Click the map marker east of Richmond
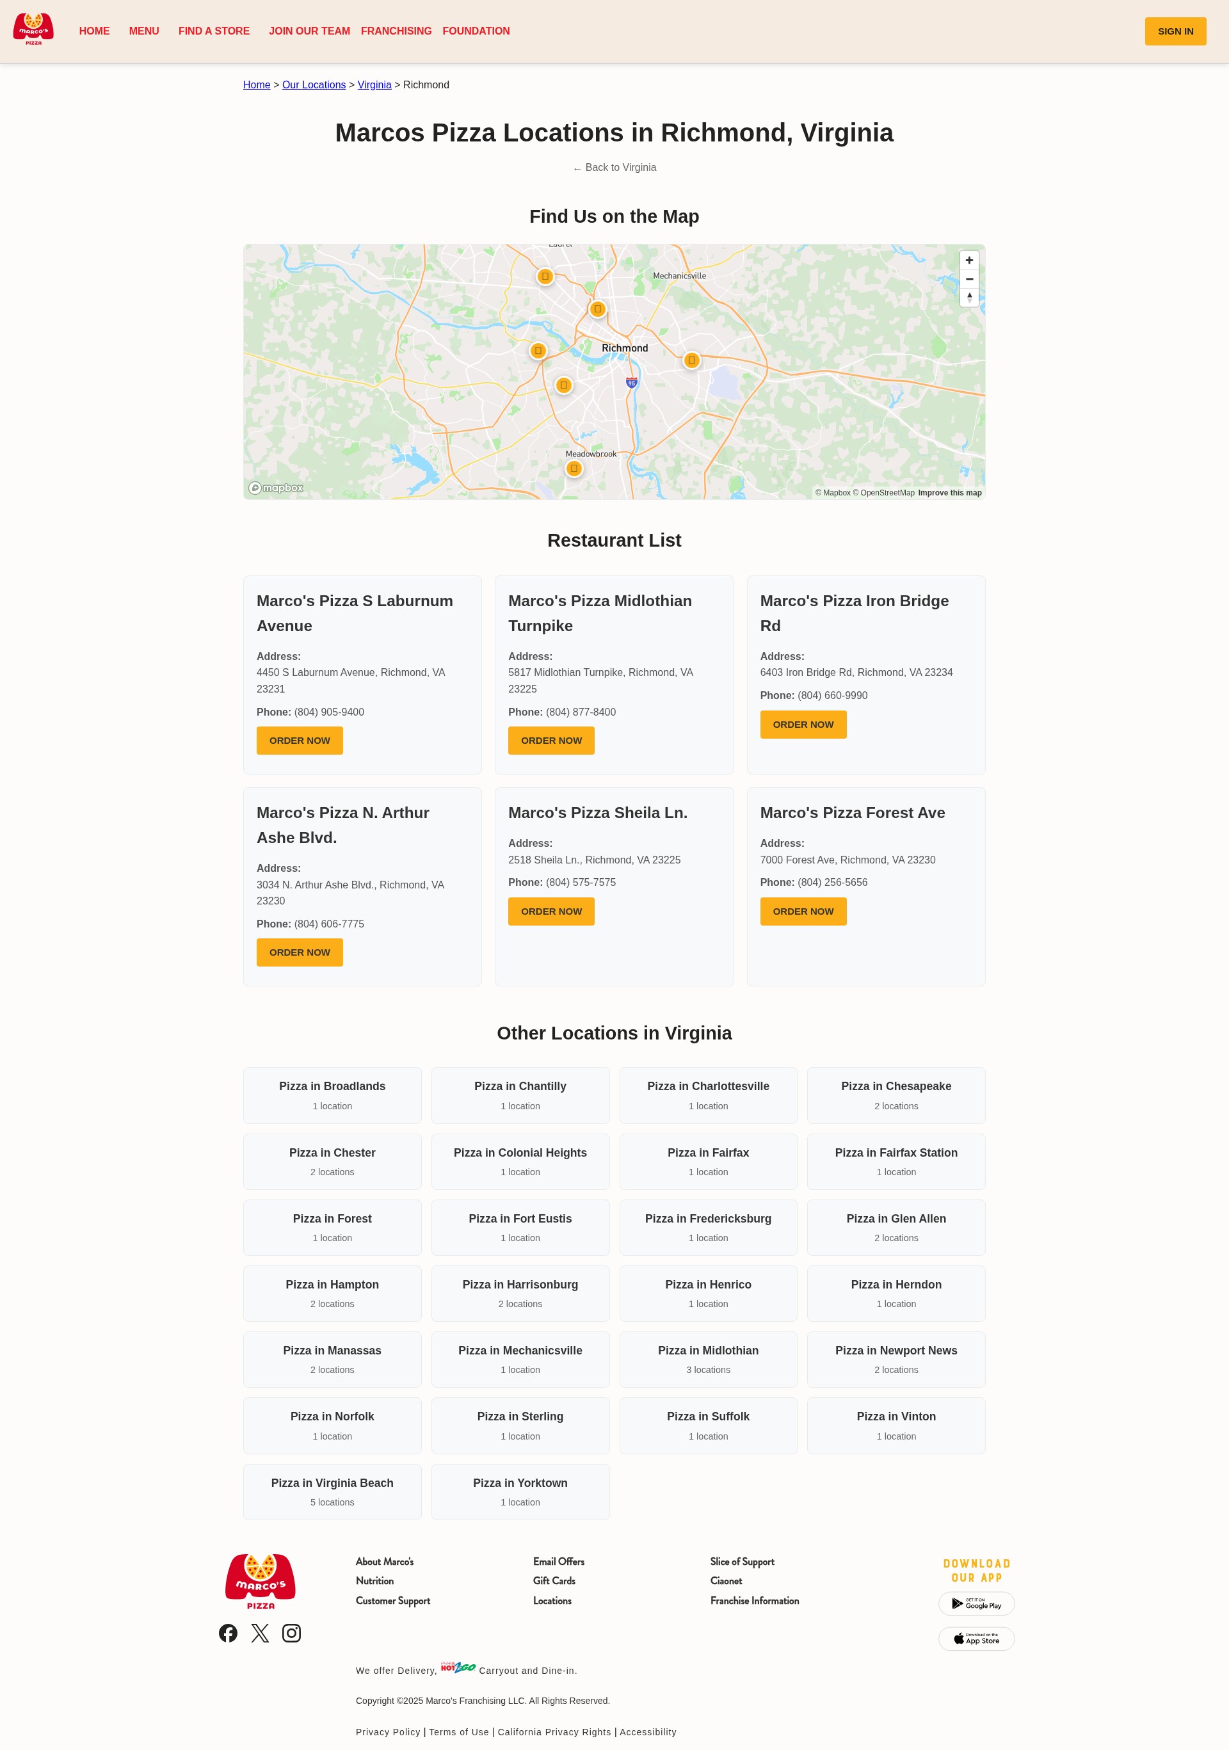The image size is (1229, 1750). [x=691, y=360]
